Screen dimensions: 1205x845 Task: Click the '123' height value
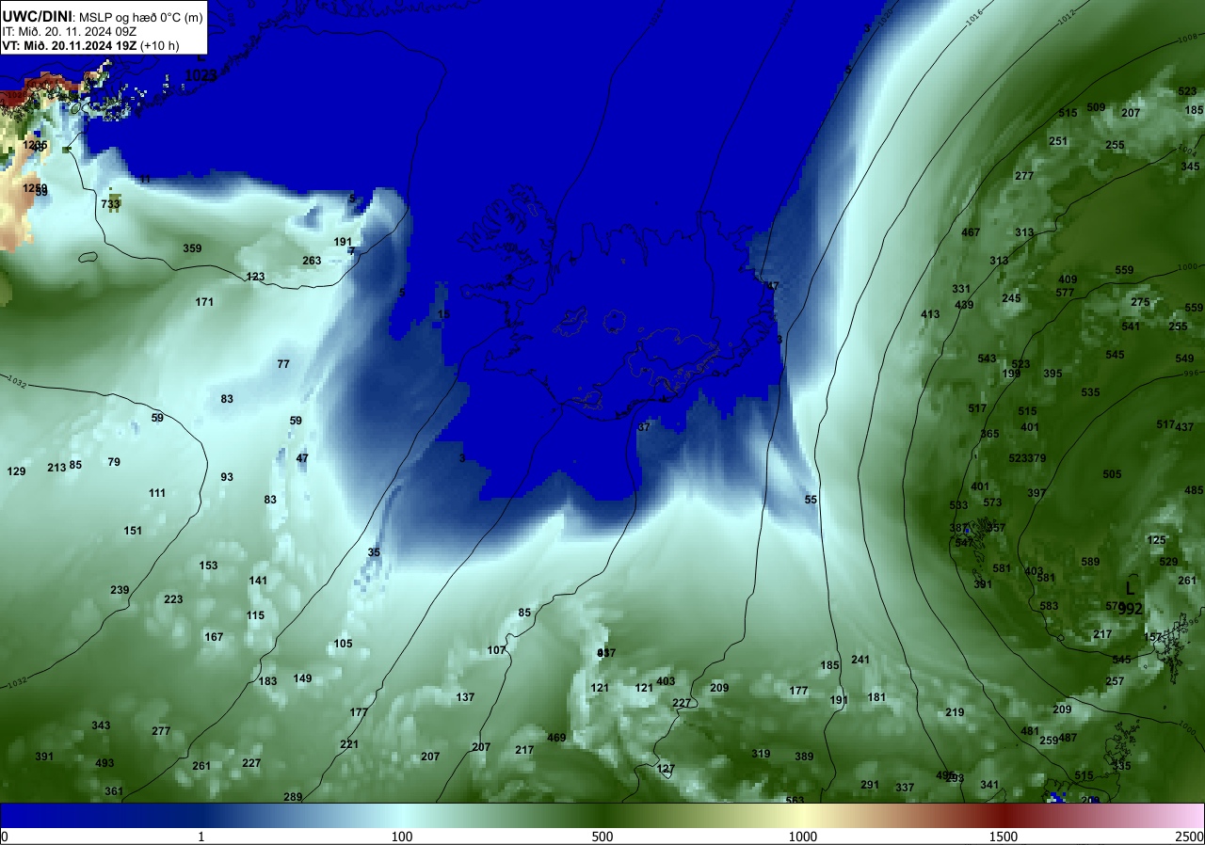pyautogui.click(x=255, y=277)
